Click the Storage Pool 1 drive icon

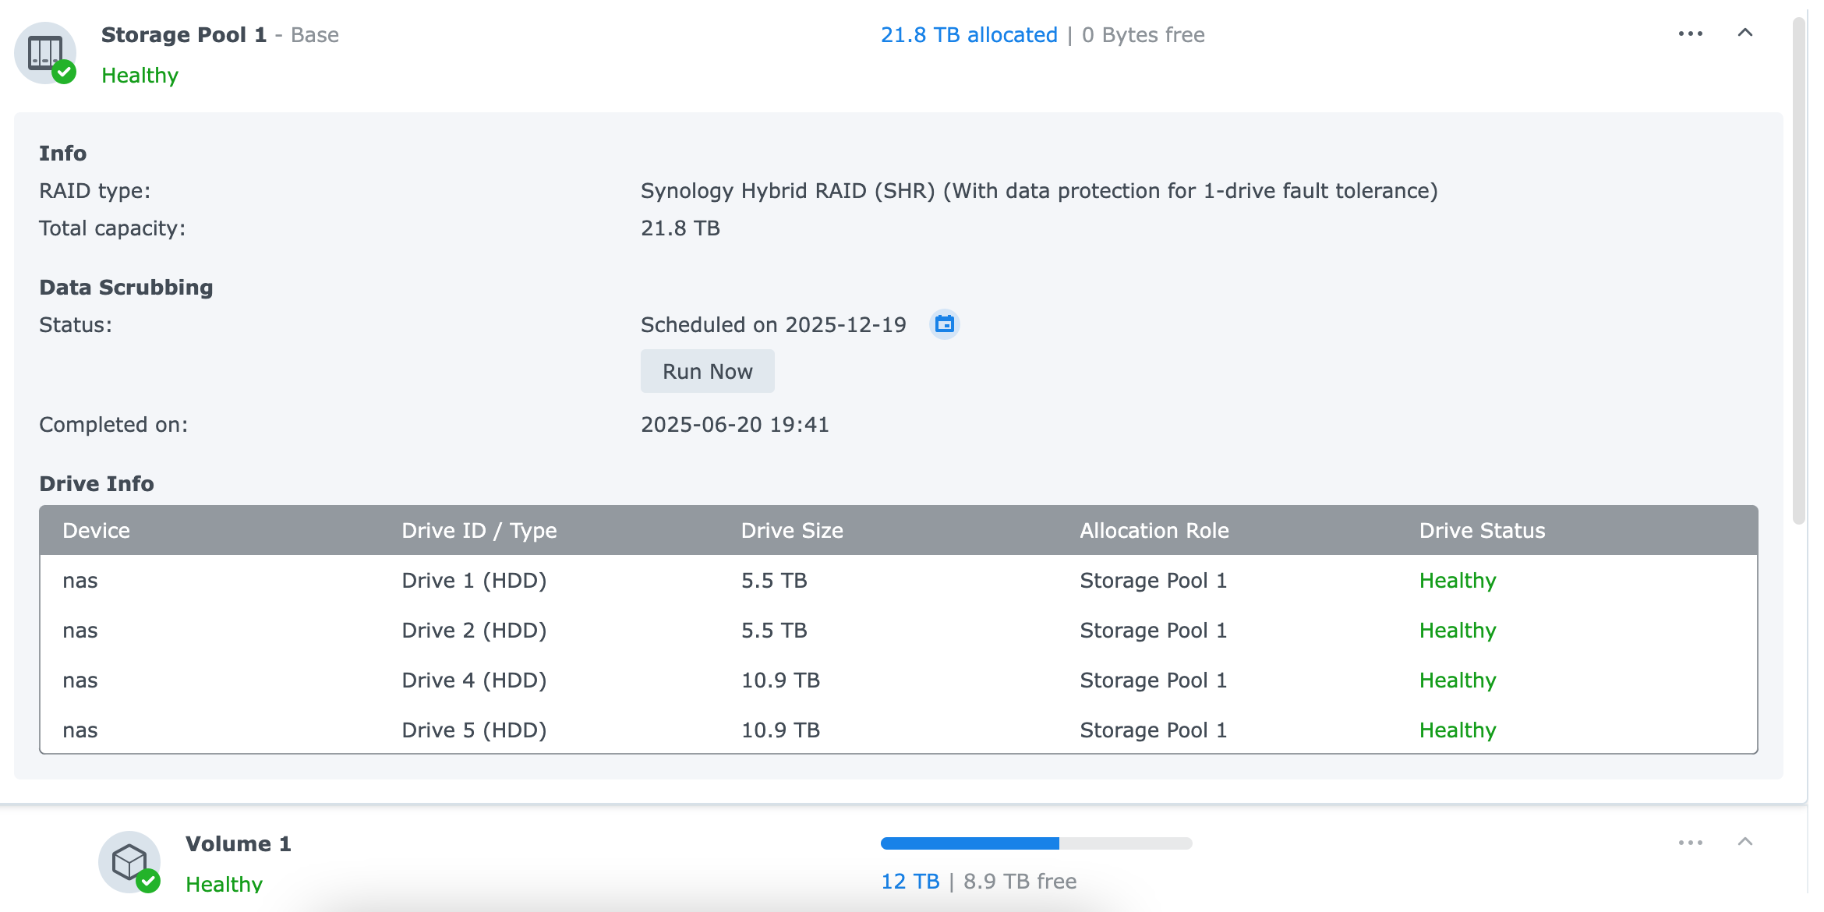click(45, 53)
